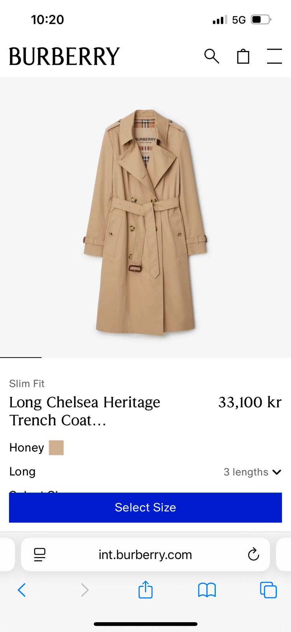Click the chevron next to 3 lengths

pyautogui.click(x=277, y=472)
